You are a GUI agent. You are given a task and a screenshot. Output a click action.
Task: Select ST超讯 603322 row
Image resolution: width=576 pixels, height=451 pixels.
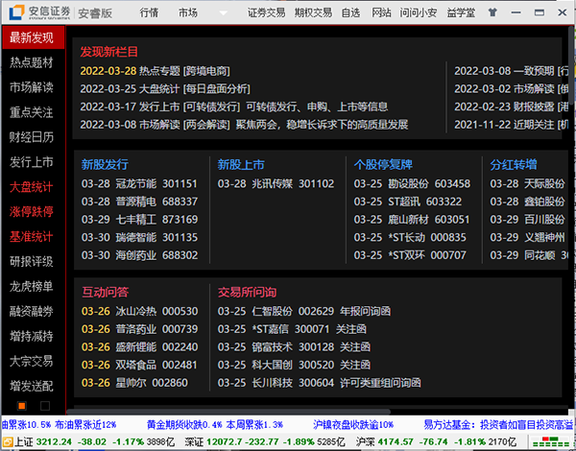click(408, 202)
